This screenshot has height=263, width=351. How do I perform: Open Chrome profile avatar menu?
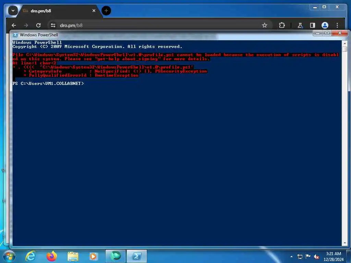(325, 25)
